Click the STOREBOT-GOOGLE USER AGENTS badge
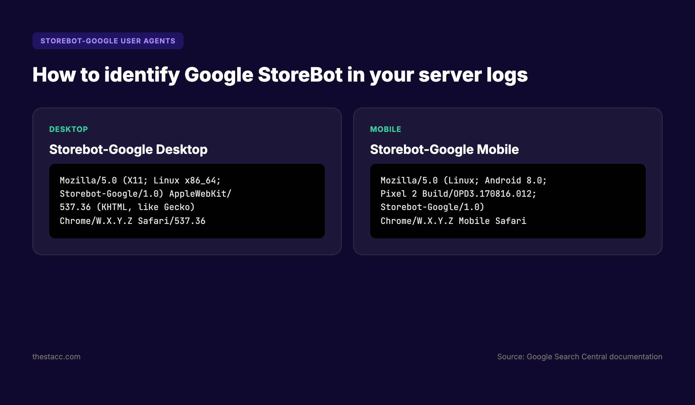The height and width of the screenshot is (405, 695). coord(108,41)
